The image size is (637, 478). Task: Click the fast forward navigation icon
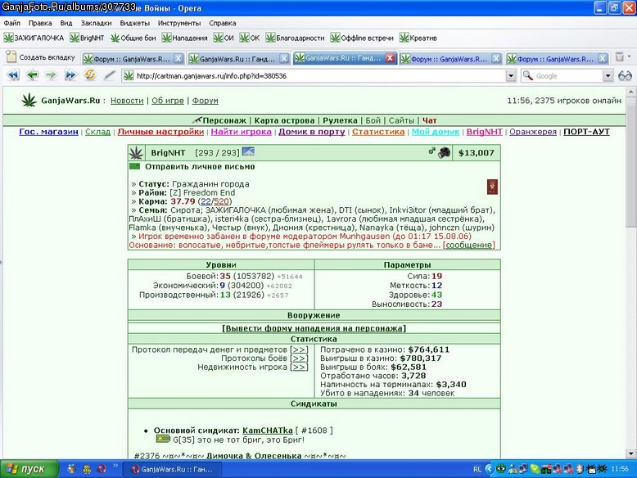(70, 75)
